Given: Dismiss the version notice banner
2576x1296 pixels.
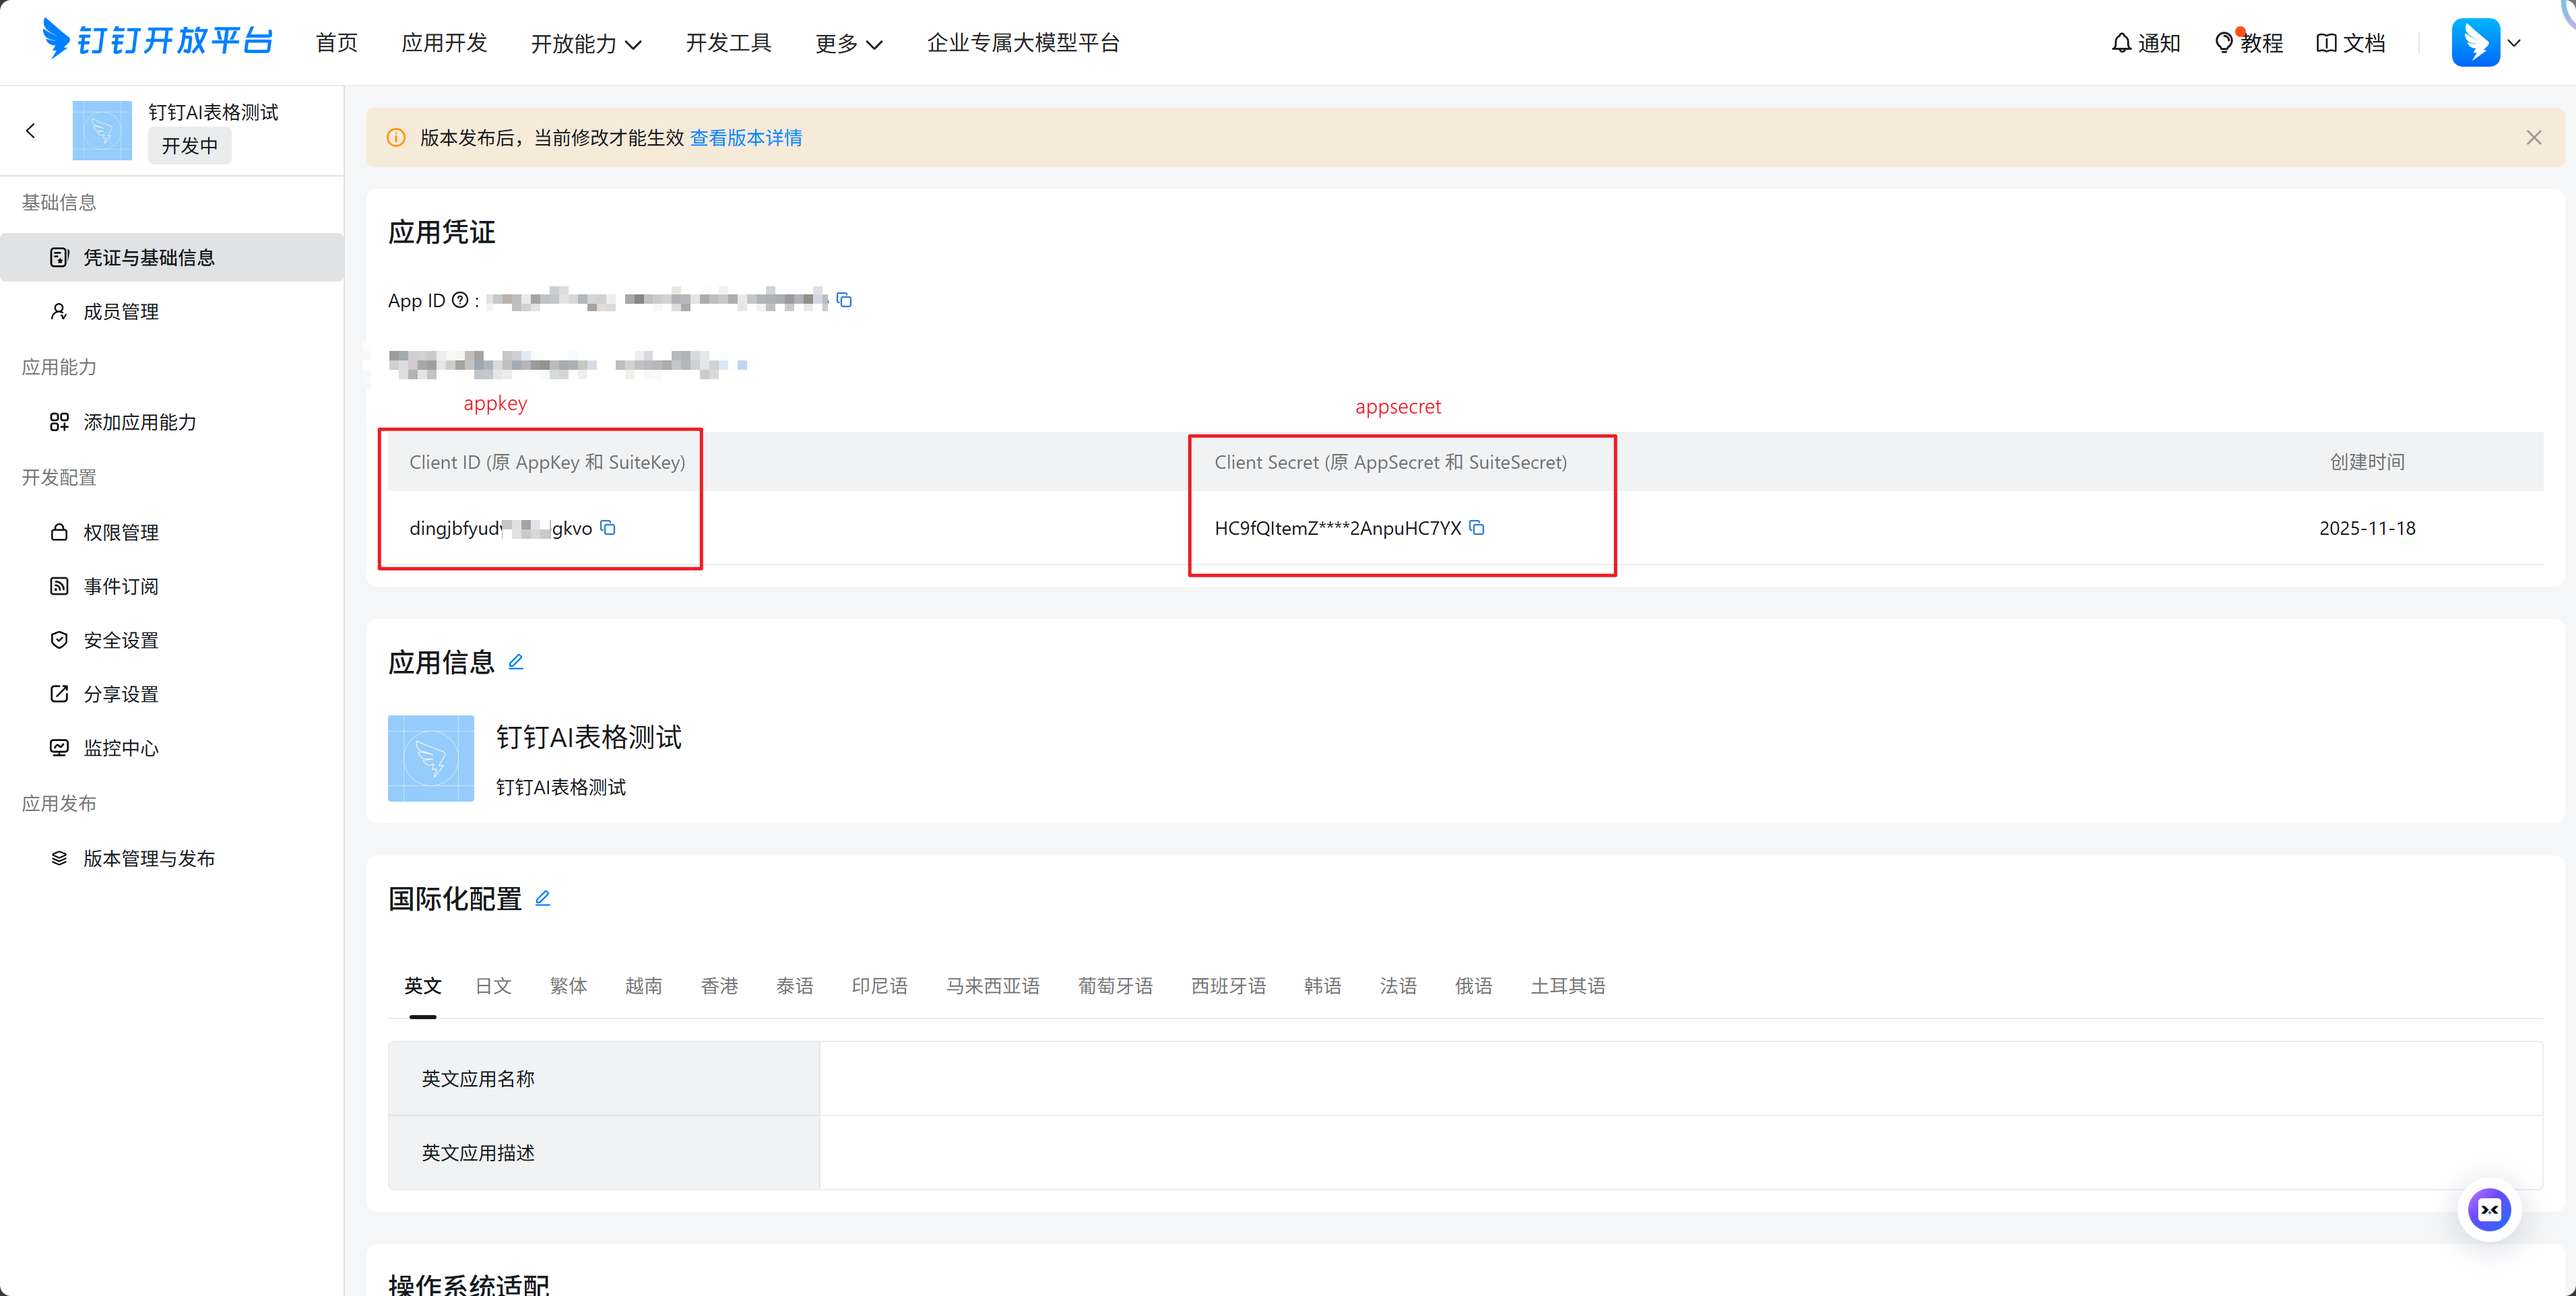Looking at the screenshot, I should click(x=2533, y=138).
